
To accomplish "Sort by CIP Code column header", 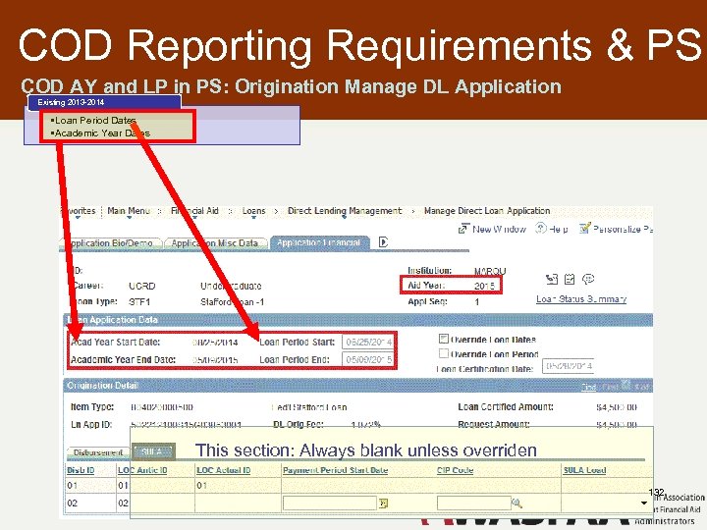I will coord(455,470).
